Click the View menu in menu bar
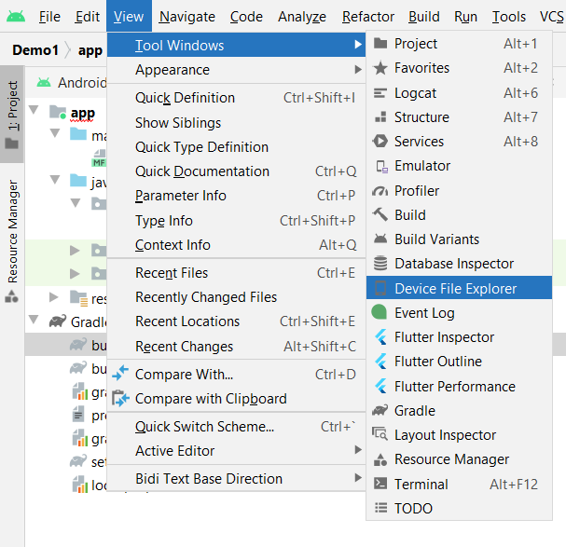The width and height of the screenshot is (566, 547). (129, 17)
